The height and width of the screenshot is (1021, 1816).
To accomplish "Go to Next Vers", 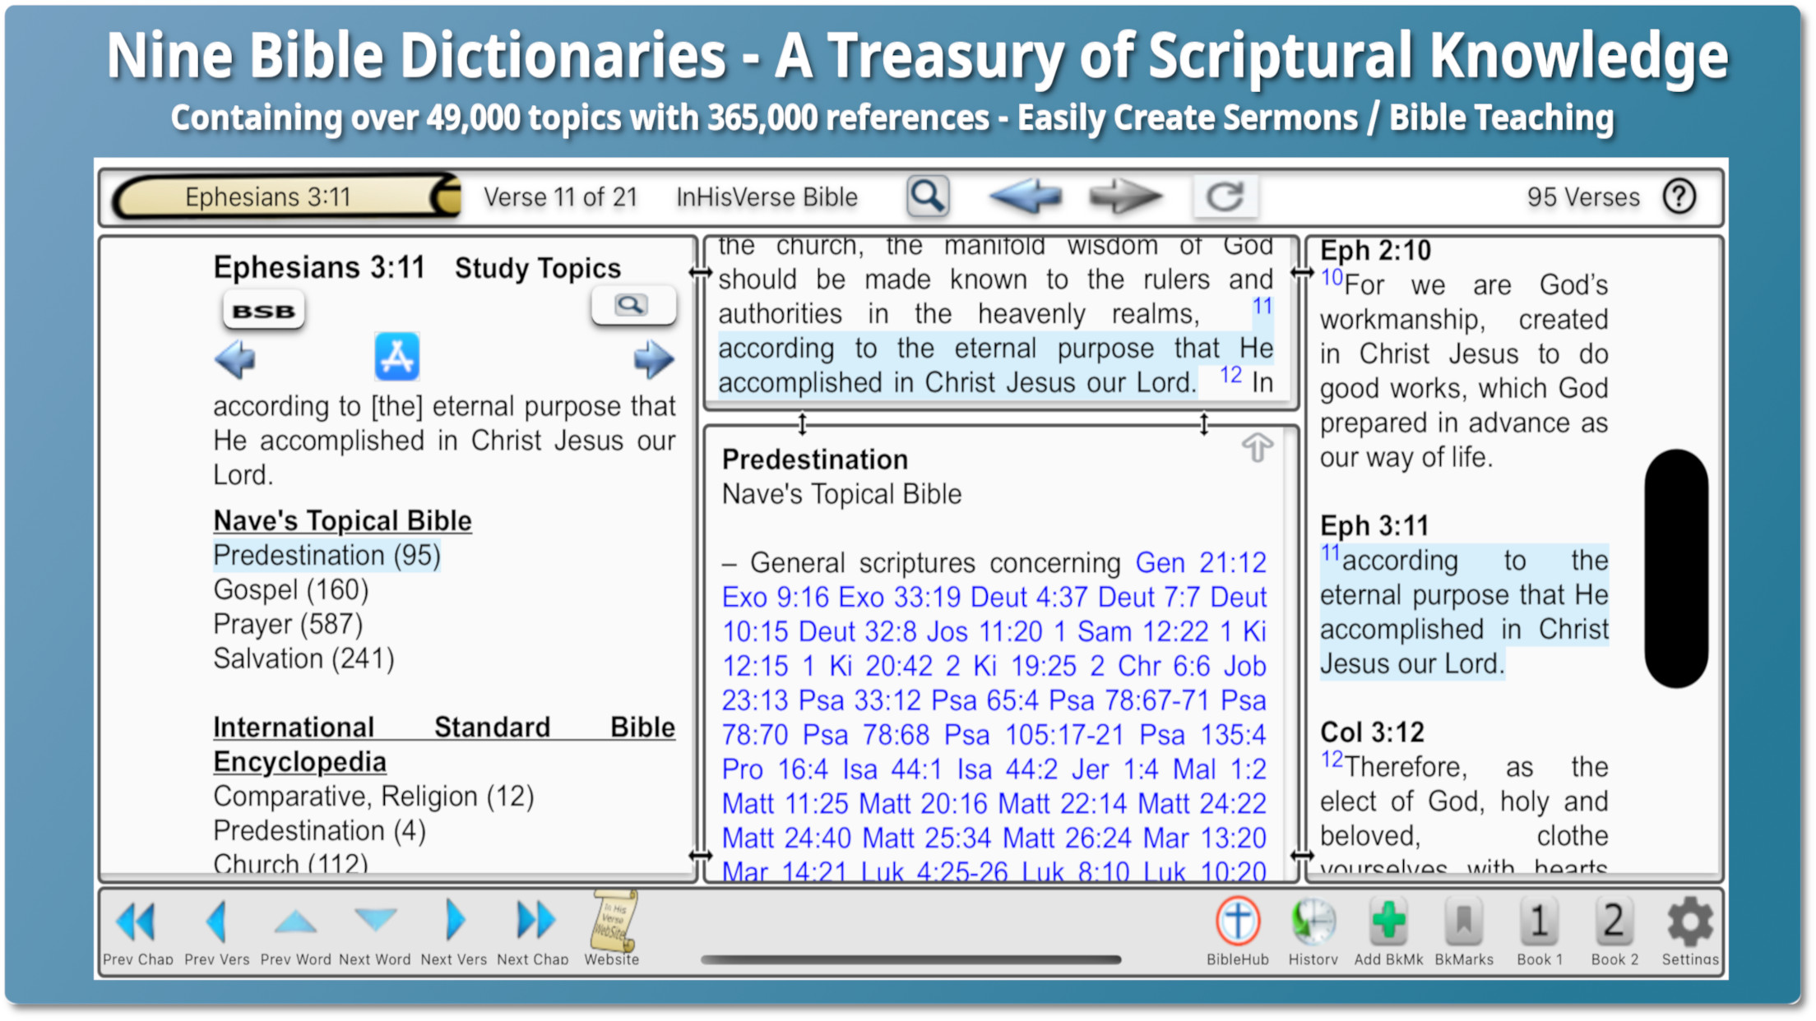I will pyautogui.click(x=453, y=931).
